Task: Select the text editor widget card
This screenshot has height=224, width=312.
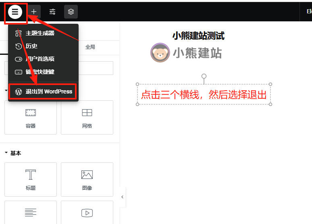Action: (x=31, y=212)
